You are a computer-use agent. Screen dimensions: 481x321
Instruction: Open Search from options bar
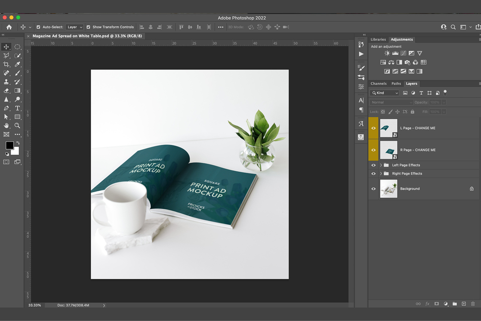[x=453, y=27]
